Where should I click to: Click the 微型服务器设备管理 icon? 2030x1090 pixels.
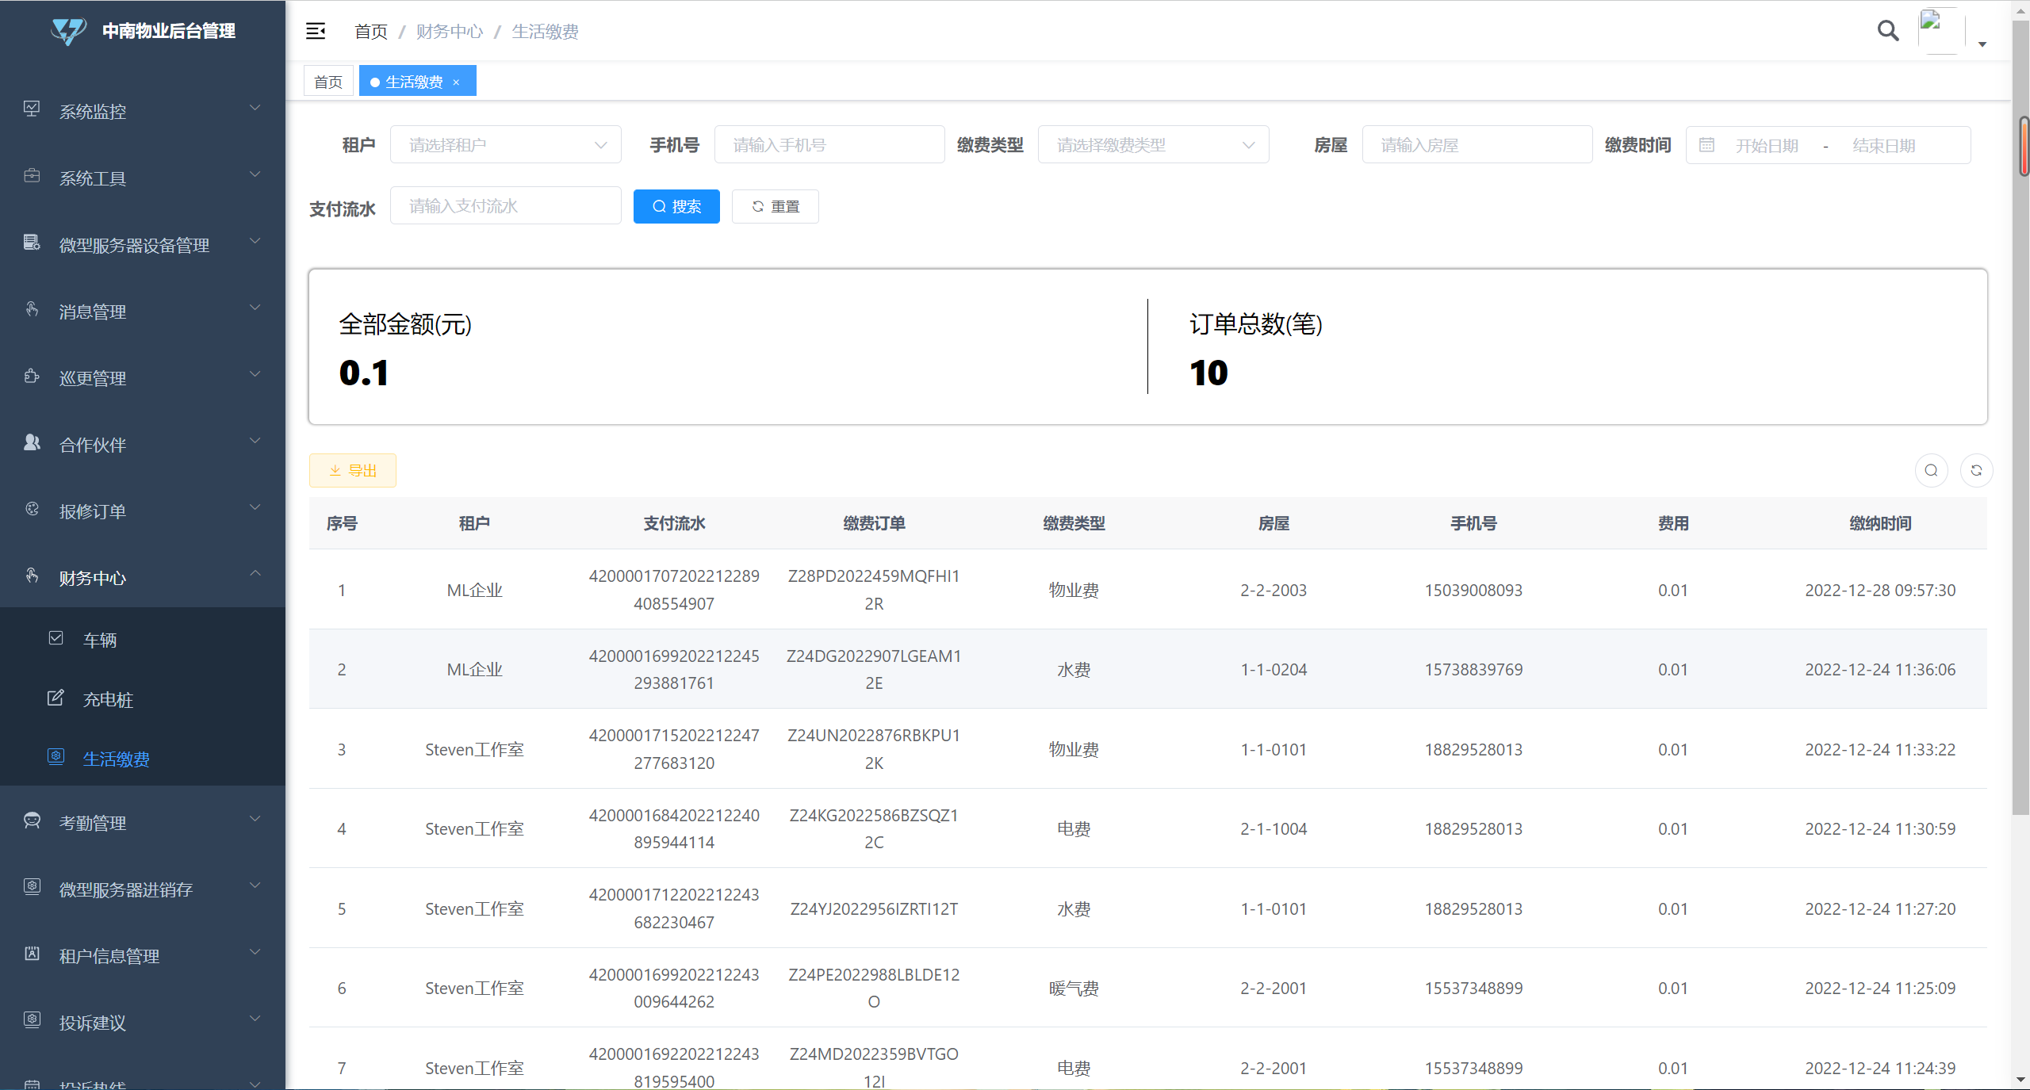point(32,242)
